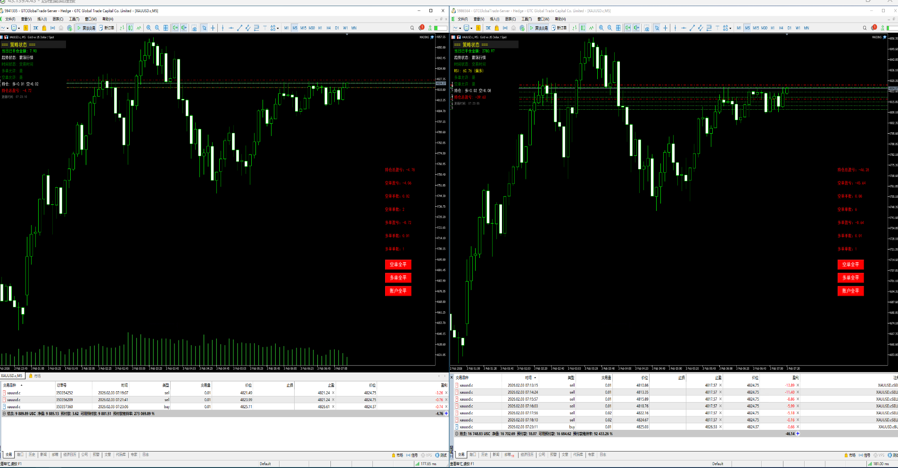Pick the trendline tool in left window
Viewport: 898px width, 468px height.
click(x=239, y=28)
